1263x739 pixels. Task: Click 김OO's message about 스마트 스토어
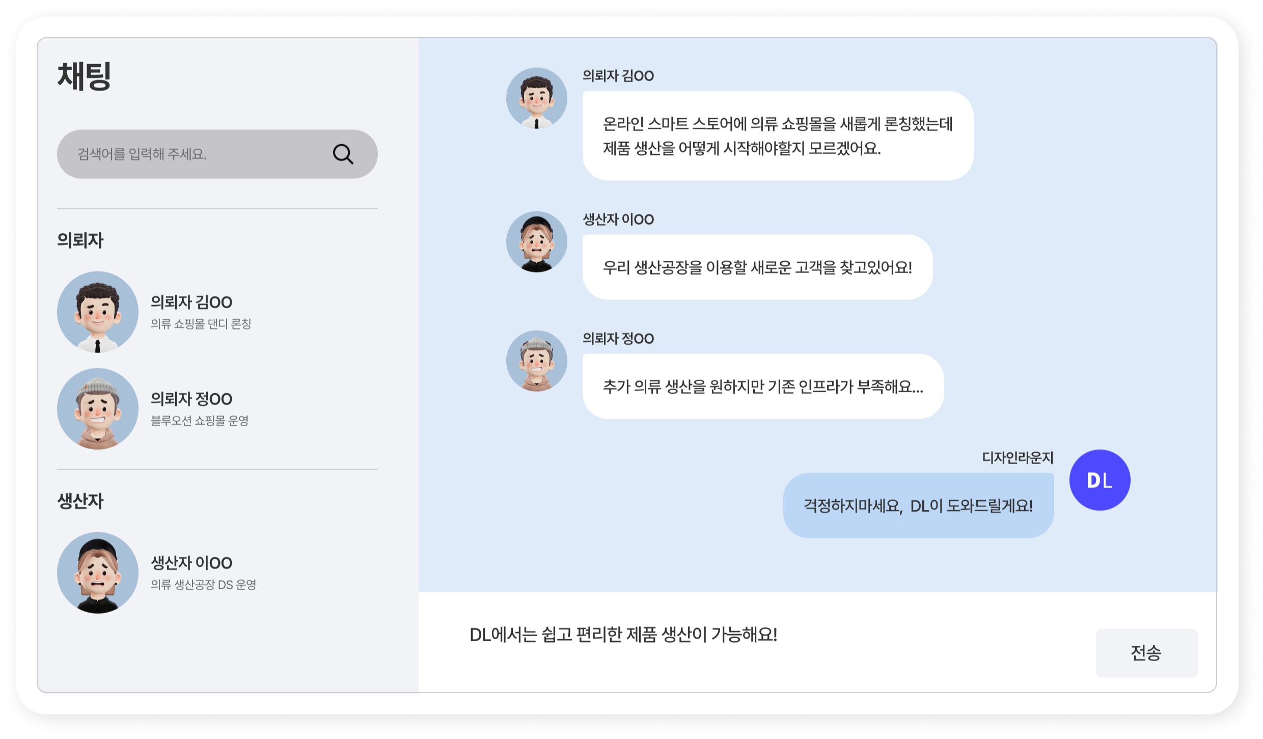[x=777, y=136]
